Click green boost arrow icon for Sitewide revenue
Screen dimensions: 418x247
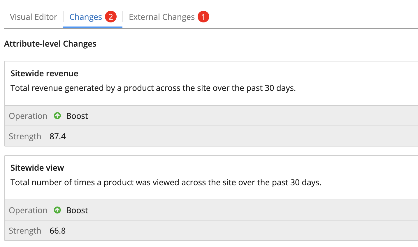57,116
